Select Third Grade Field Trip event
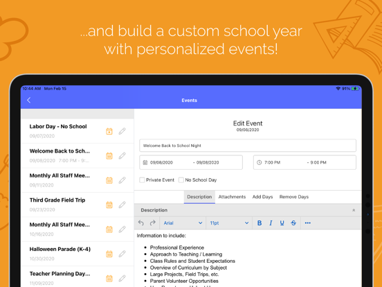 [78, 205]
